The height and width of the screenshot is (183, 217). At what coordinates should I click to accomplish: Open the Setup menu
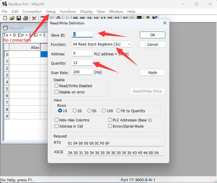click(51, 11)
